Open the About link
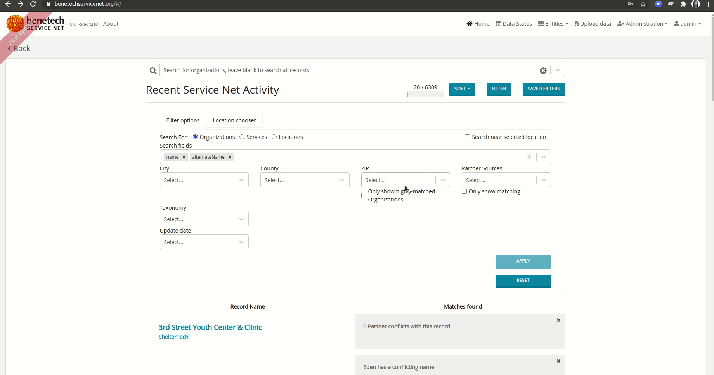 click(x=111, y=24)
